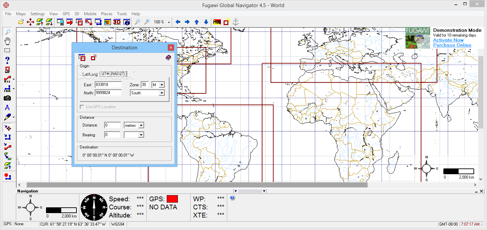Open the zone letter M dropdown
Viewport: 487px width, 230px height.
tap(161, 85)
